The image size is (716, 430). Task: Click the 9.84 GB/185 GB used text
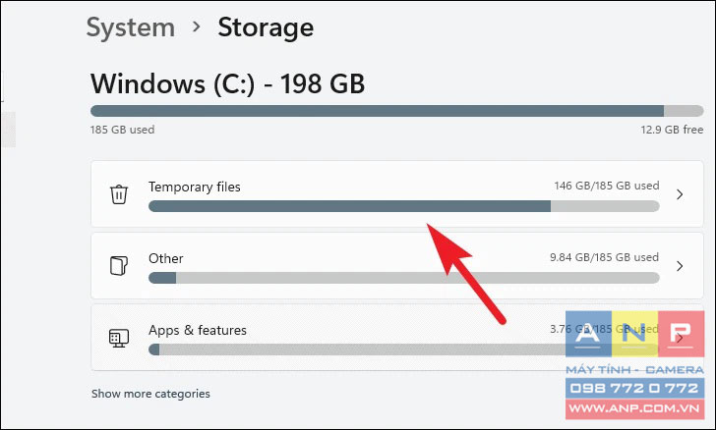pyautogui.click(x=604, y=257)
